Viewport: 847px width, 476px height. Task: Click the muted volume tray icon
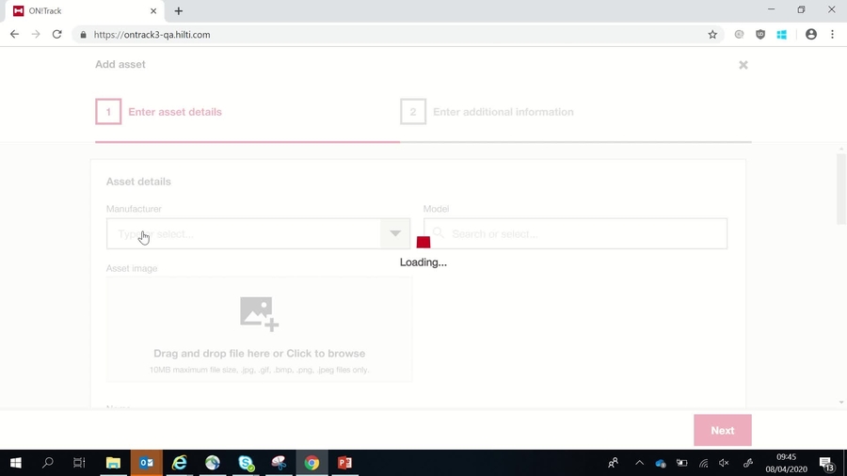(x=724, y=463)
